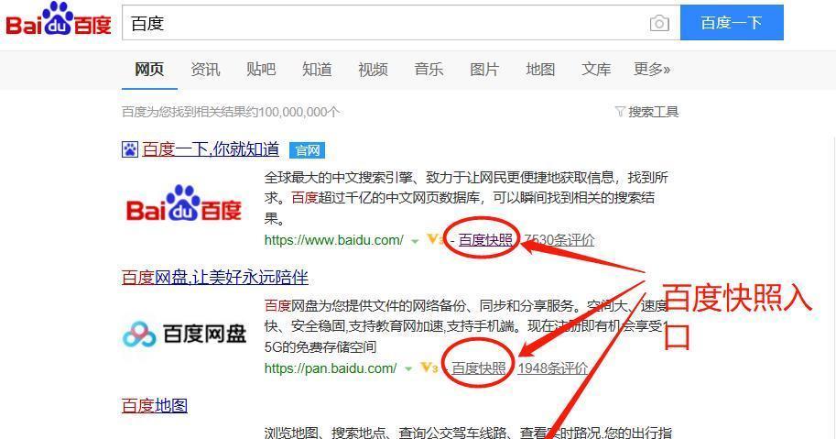Switch to the 文库 tab

click(x=596, y=70)
